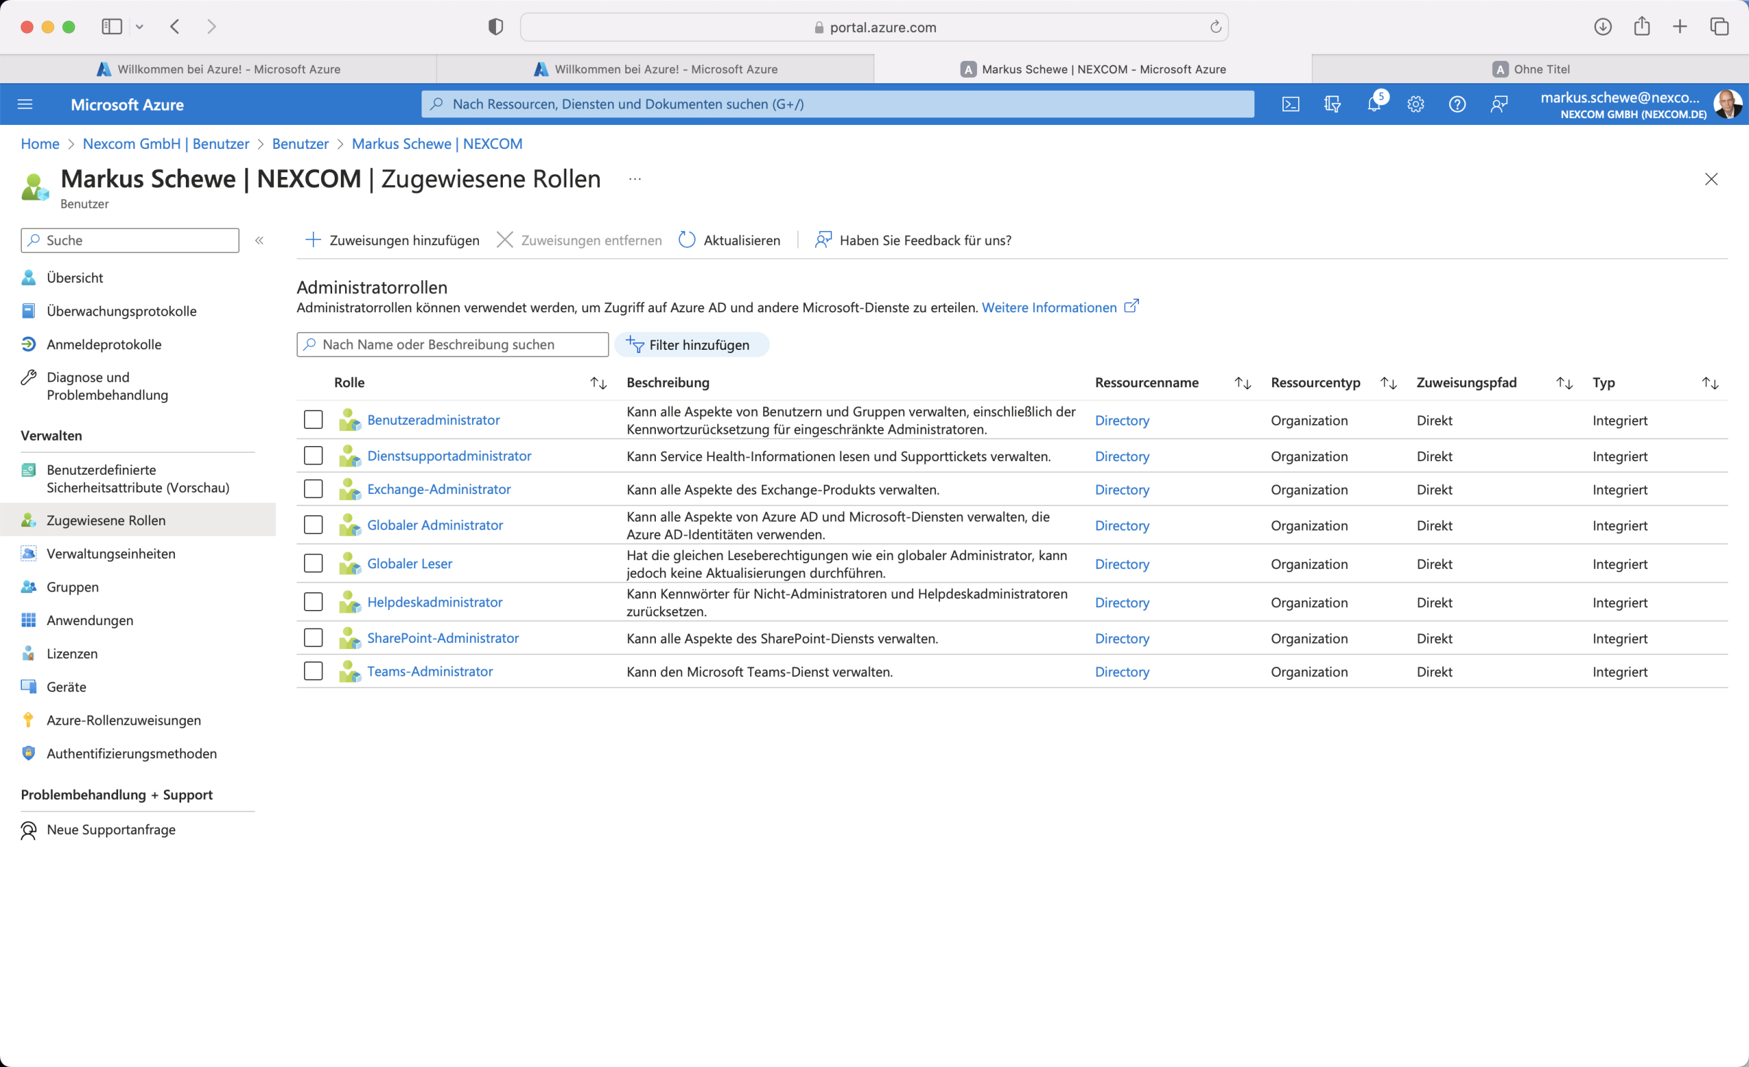Toggle the Safari sidebar icon
The image size is (1749, 1067).
pos(111,27)
